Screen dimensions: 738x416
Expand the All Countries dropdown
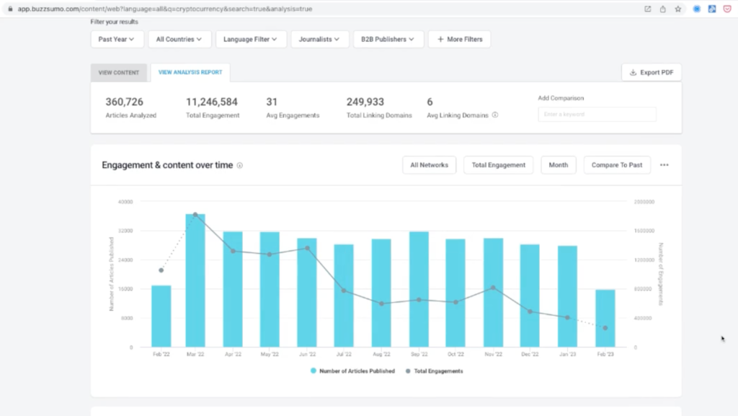pyautogui.click(x=179, y=39)
